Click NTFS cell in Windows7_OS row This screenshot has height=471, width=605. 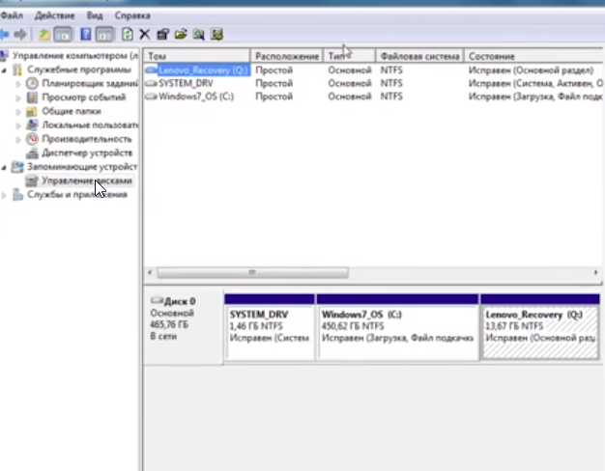(391, 97)
